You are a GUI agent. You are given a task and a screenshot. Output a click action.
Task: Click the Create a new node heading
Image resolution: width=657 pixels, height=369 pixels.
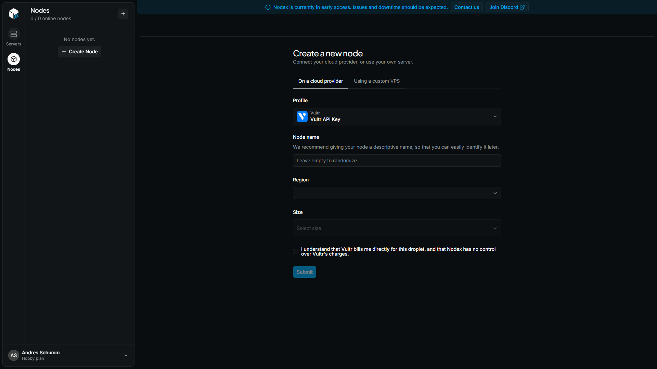coord(328,53)
